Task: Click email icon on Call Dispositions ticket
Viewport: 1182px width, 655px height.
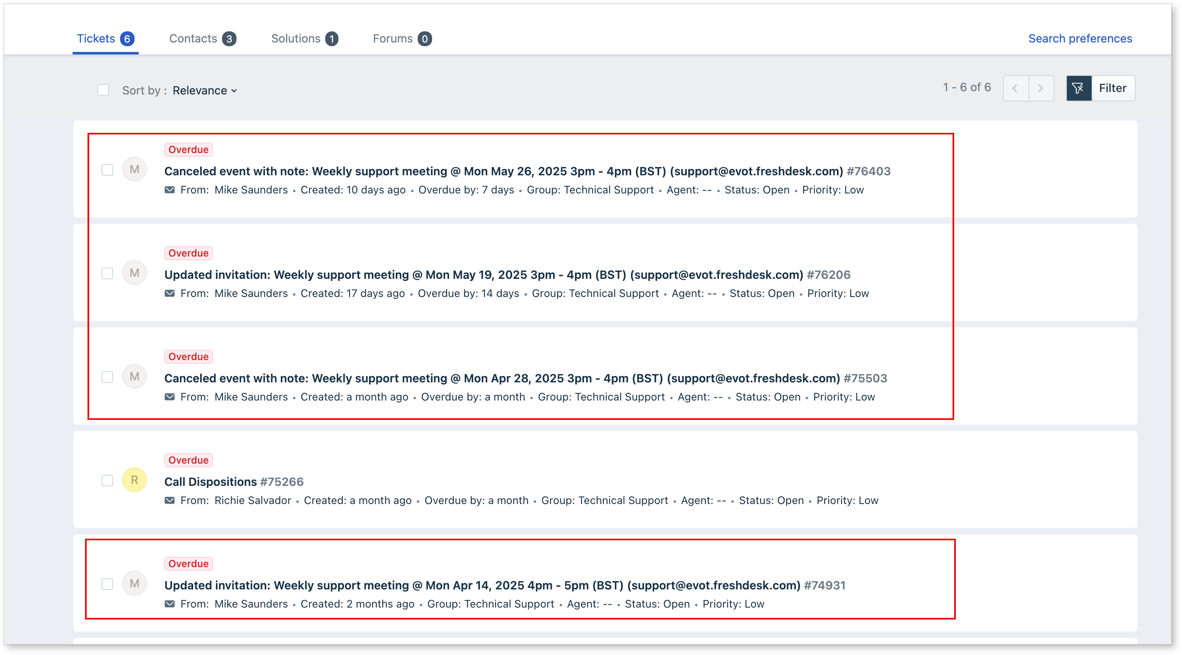Action: tap(170, 500)
